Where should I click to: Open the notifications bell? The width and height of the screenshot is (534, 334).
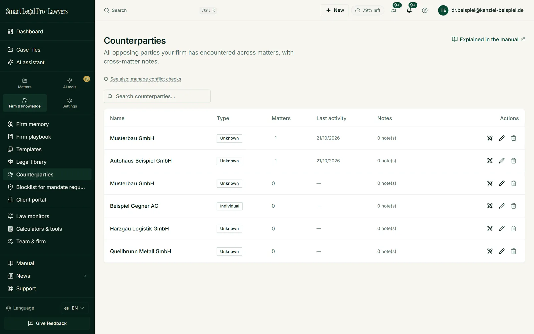click(x=409, y=10)
